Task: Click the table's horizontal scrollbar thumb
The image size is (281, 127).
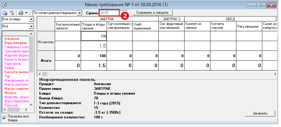Action: [x=45, y=73]
